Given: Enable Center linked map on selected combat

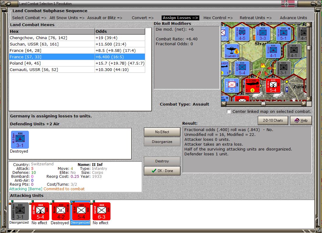Looking at the screenshot, I should coord(229,112).
